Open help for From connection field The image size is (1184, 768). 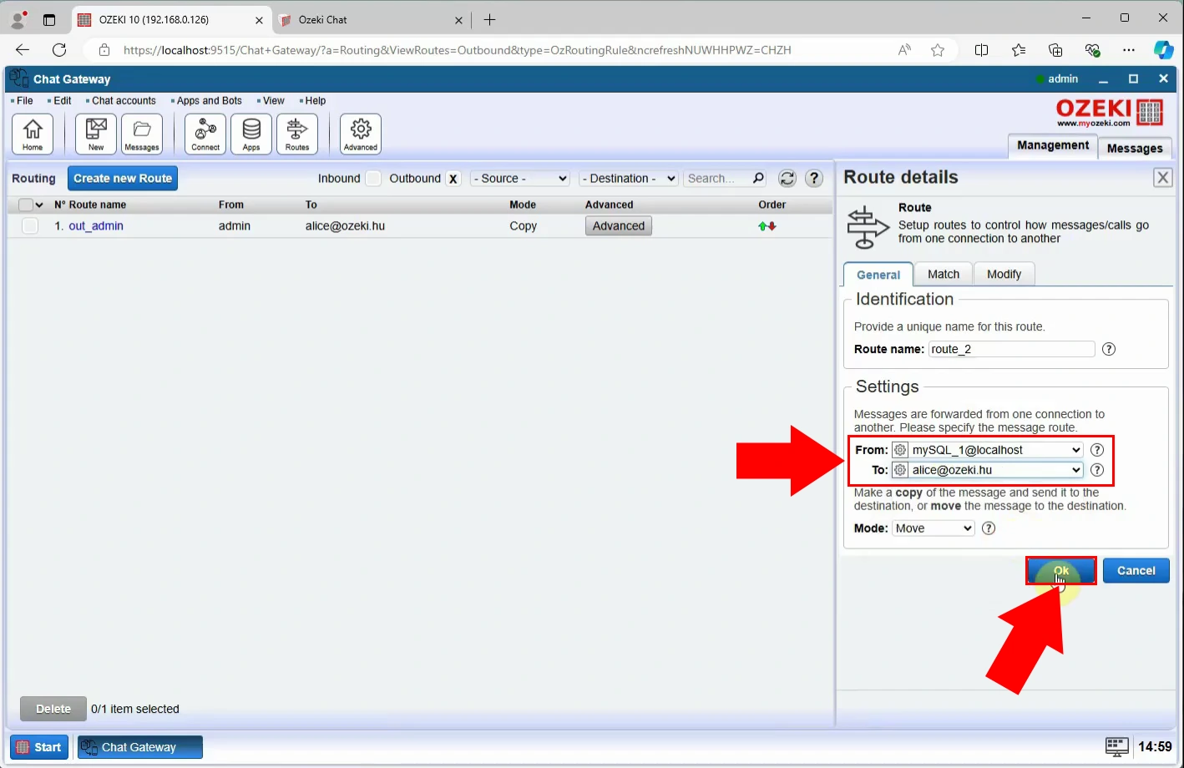tap(1097, 450)
